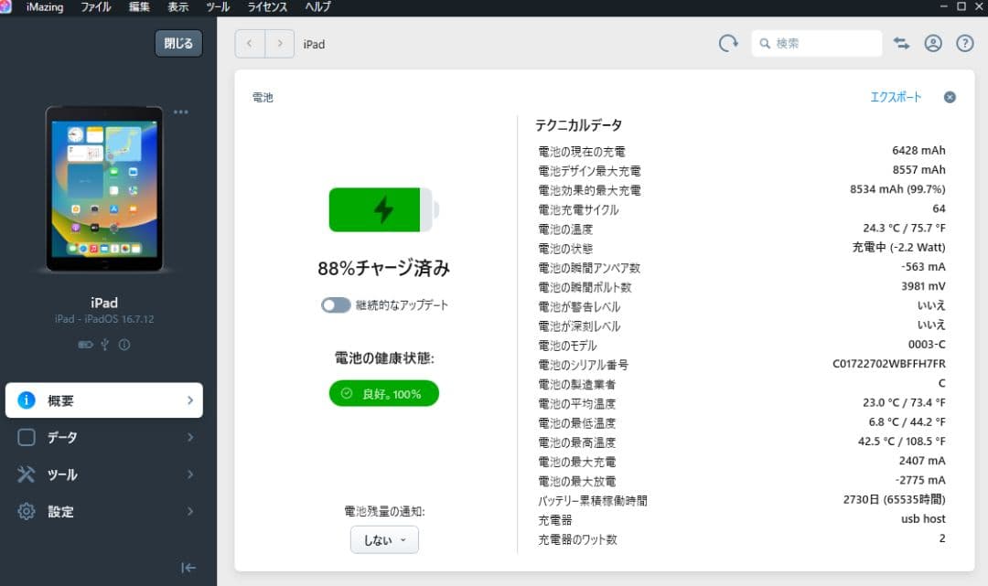Open the ファイル menu

click(x=96, y=7)
